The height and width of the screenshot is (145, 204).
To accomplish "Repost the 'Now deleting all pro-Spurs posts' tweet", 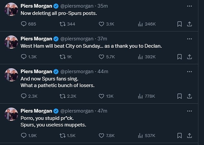I will tap(62, 24).
